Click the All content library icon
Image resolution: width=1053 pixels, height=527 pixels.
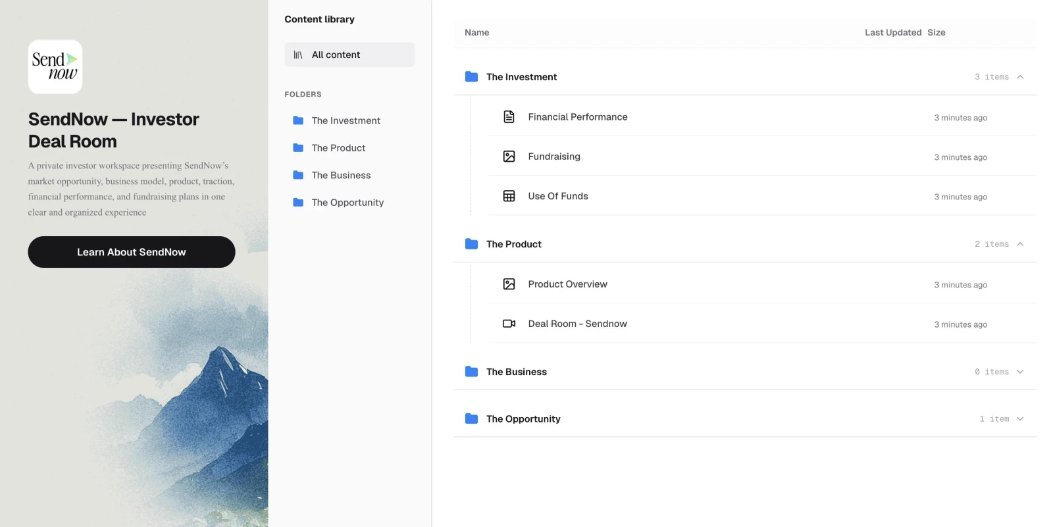(x=298, y=55)
